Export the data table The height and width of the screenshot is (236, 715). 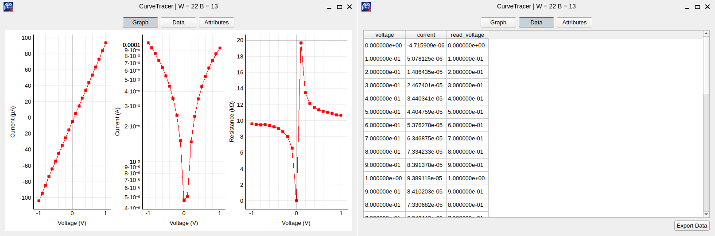(x=692, y=226)
